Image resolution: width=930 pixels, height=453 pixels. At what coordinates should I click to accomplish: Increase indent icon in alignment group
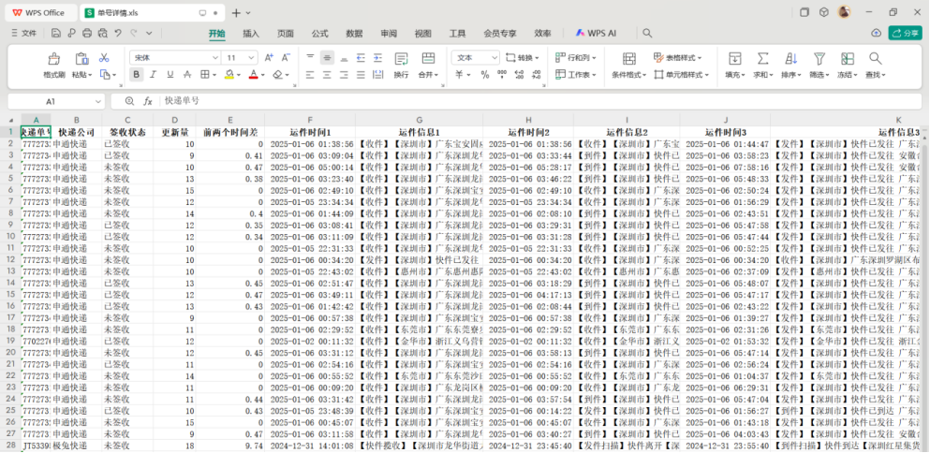click(377, 57)
